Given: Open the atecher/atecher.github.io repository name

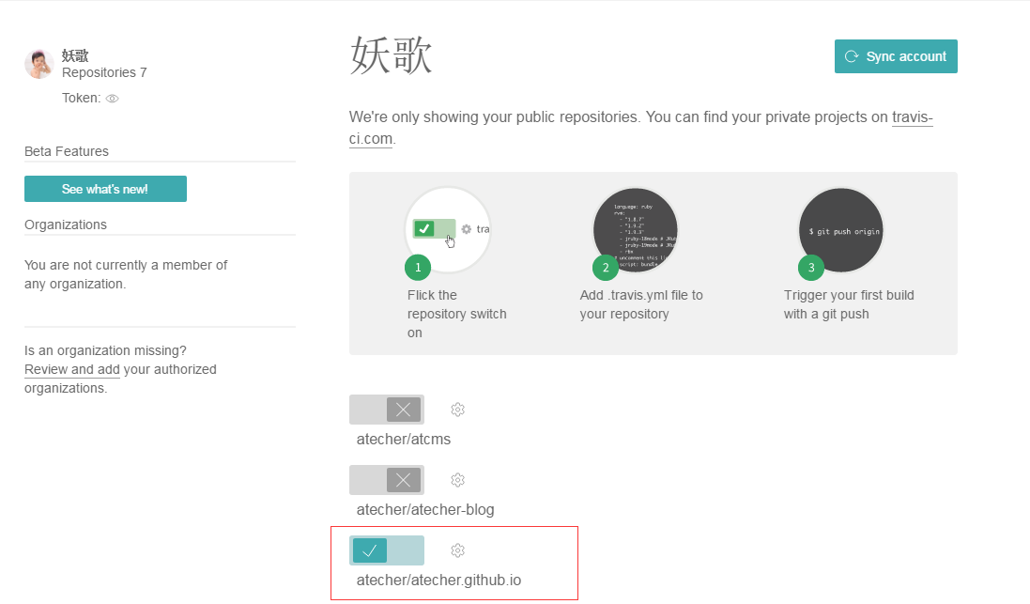Looking at the screenshot, I should (x=438, y=580).
